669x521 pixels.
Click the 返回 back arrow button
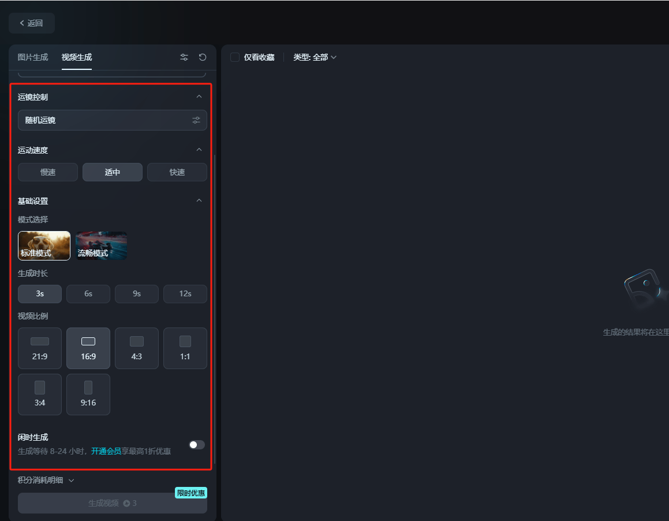click(31, 23)
